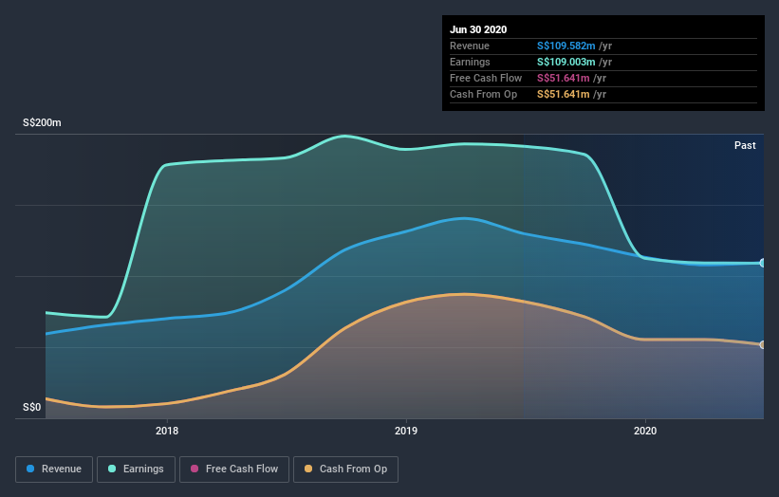779x497 pixels.
Task: Click the S$109.582m revenue value
Action: (566, 46)
